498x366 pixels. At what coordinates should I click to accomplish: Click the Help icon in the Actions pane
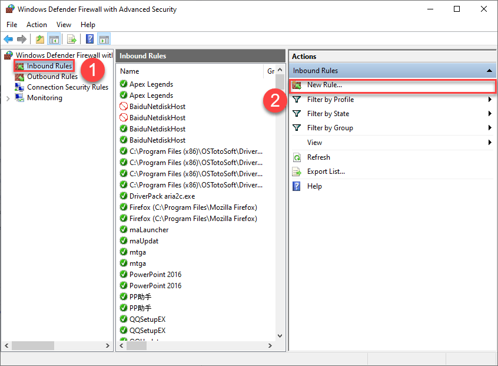296,186
